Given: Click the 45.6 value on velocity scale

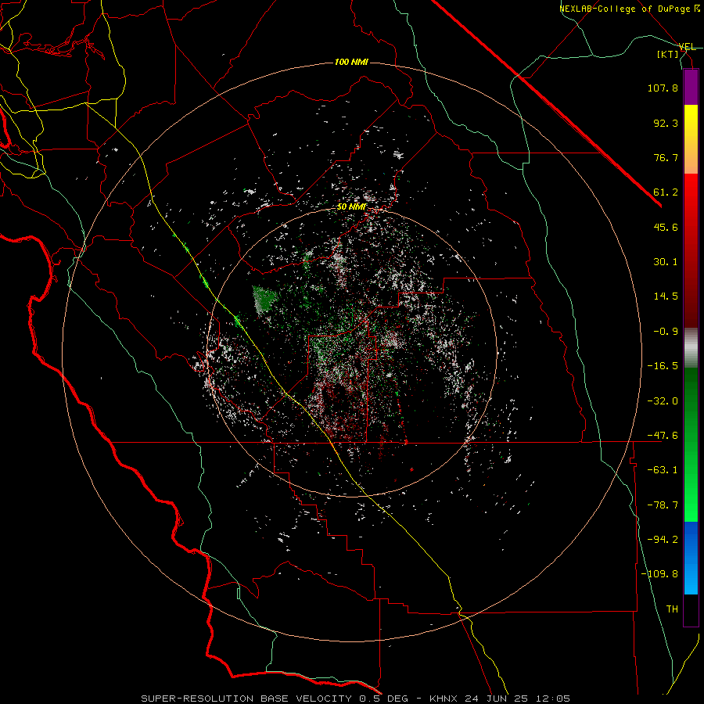Looking at the screenshot, I should tap(666, 227).
